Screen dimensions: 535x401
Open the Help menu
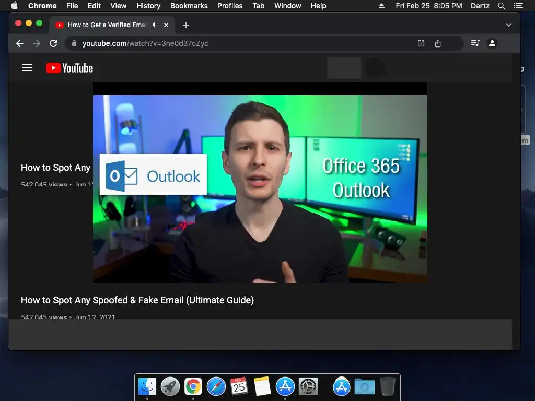pos(318,6)
